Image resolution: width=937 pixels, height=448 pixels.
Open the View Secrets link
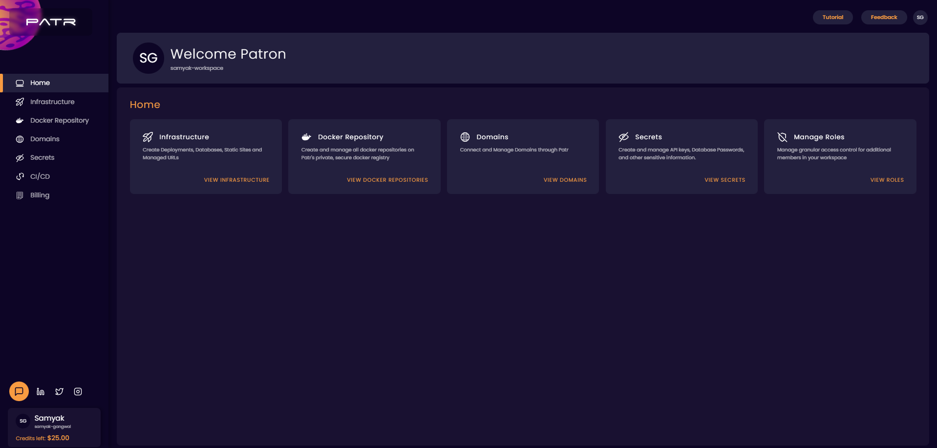pos(724,180)
